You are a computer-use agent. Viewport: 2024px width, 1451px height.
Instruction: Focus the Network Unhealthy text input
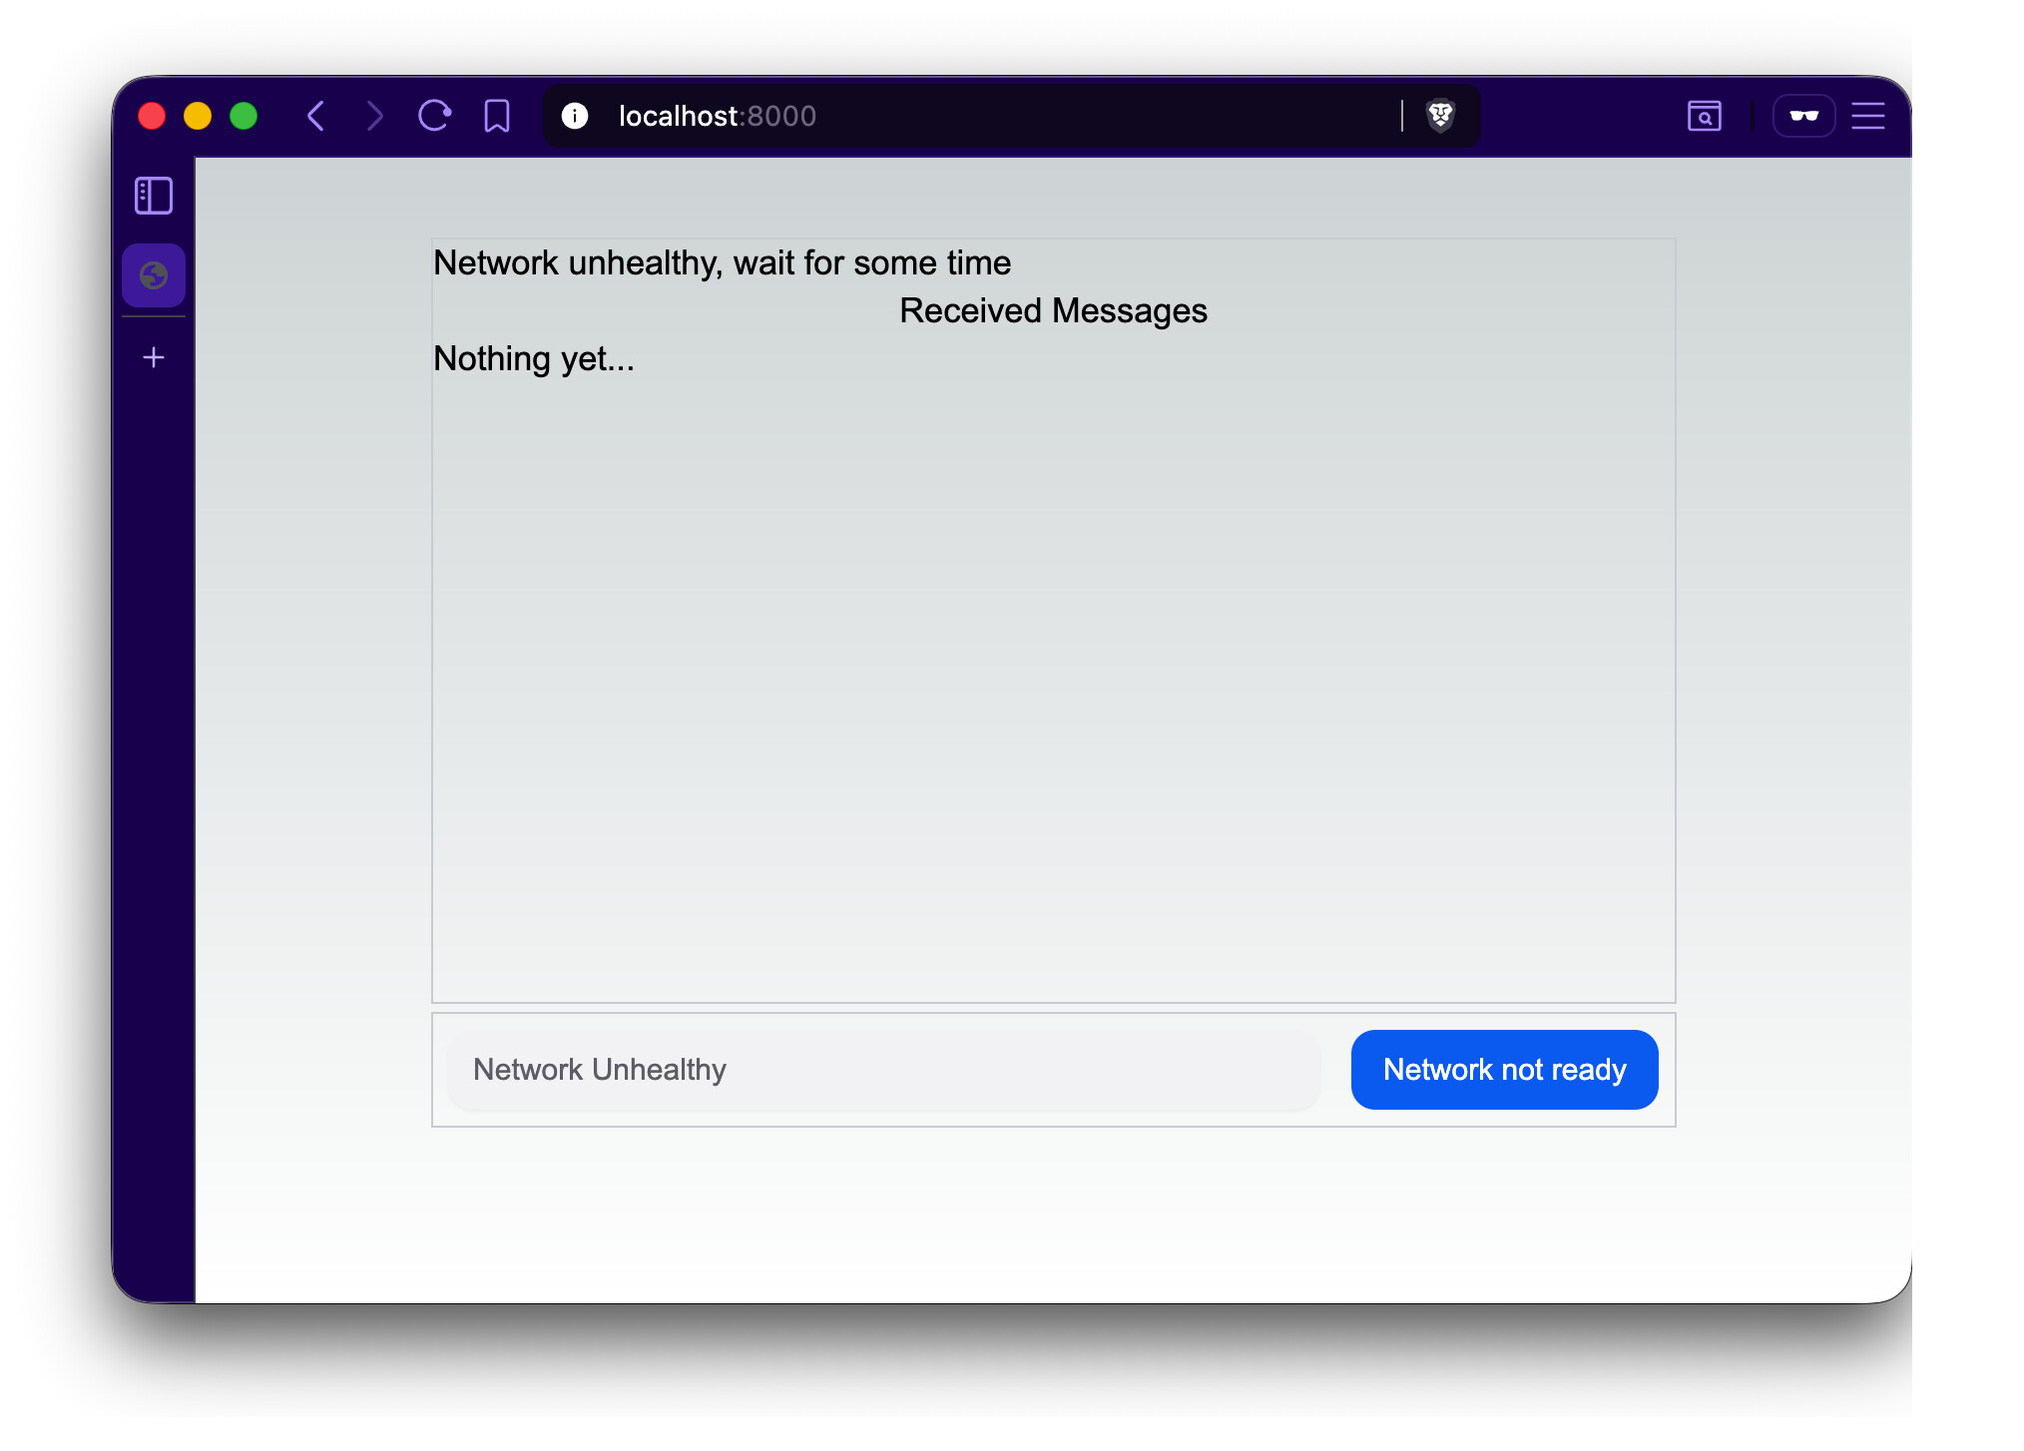coord(884,1070)
